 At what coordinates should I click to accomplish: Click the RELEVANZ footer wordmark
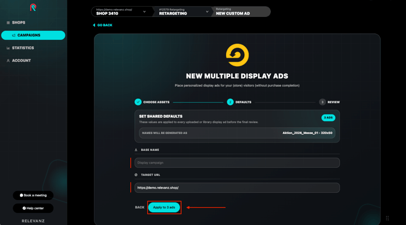coord(33,221)
